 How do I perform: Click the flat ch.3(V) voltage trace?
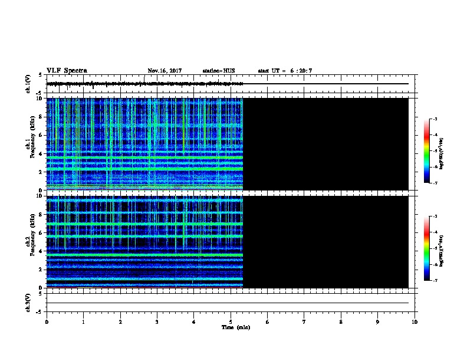point(228,303)
